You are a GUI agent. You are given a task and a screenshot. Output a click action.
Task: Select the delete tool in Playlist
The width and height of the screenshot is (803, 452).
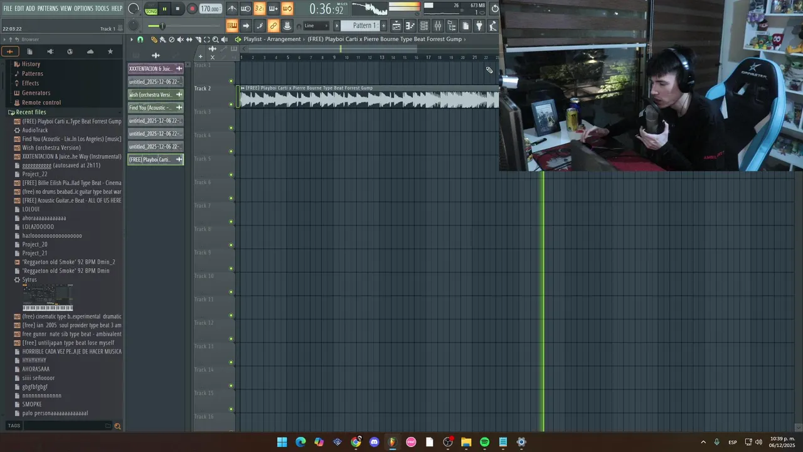point(171,40)
